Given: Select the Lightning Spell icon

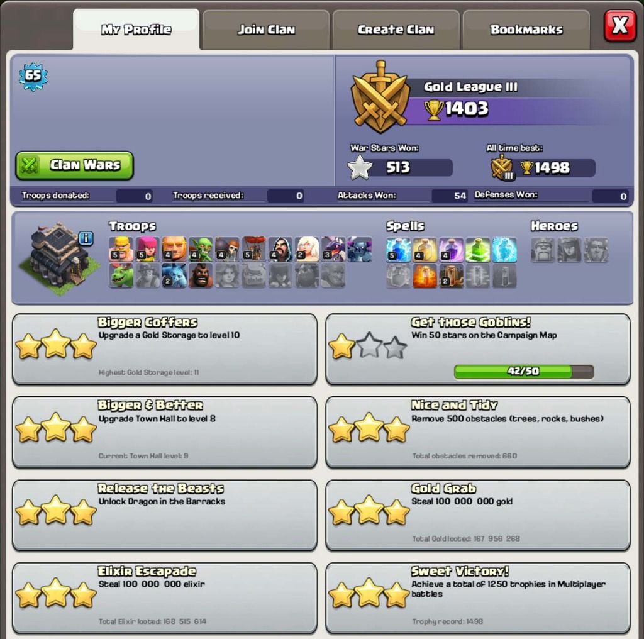Looking at the screenshot, I should coord(398,249).
